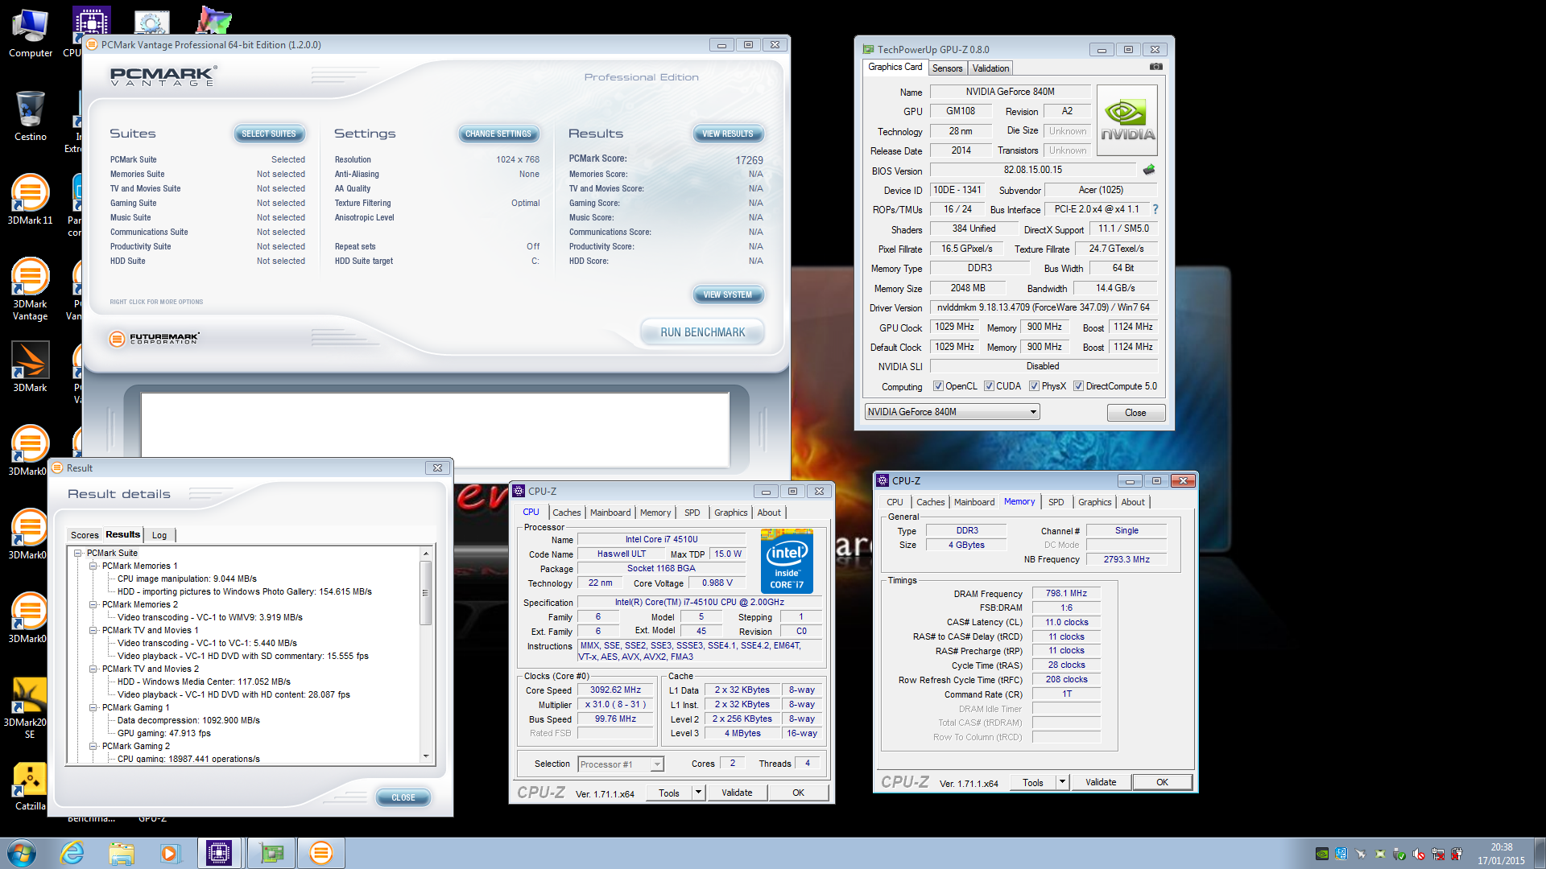Toggle the PhysX checkbox in GPU-Z
The height and width of the screenshot is (869, 1546).
tap(1034, 386)
